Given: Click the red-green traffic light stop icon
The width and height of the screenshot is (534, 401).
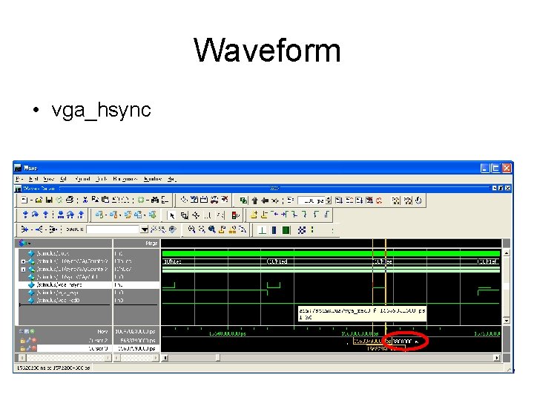Looking at the screenshot, I should (236, 215).
